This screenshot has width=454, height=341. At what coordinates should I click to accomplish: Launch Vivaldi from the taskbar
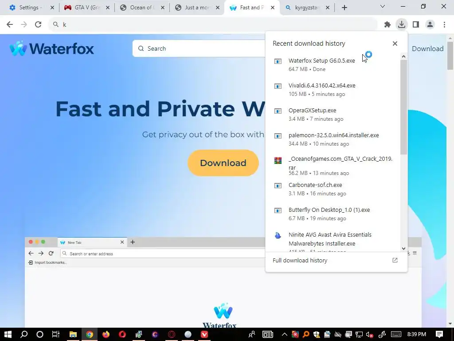(x=204, y=334)
